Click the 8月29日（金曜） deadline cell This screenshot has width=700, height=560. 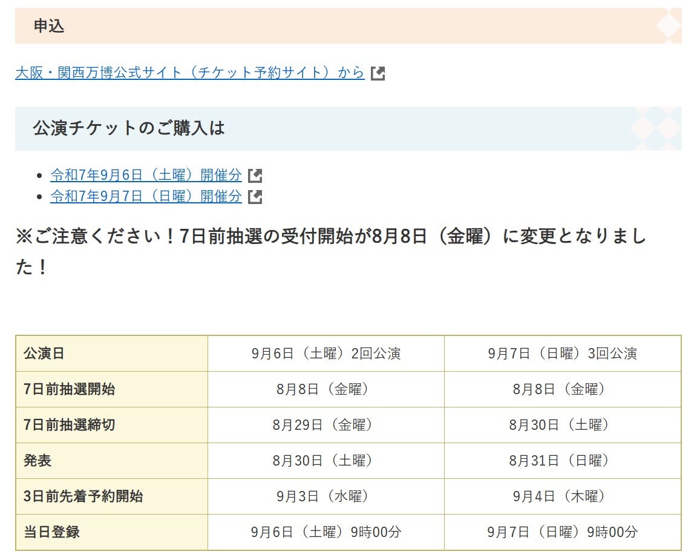326,425
